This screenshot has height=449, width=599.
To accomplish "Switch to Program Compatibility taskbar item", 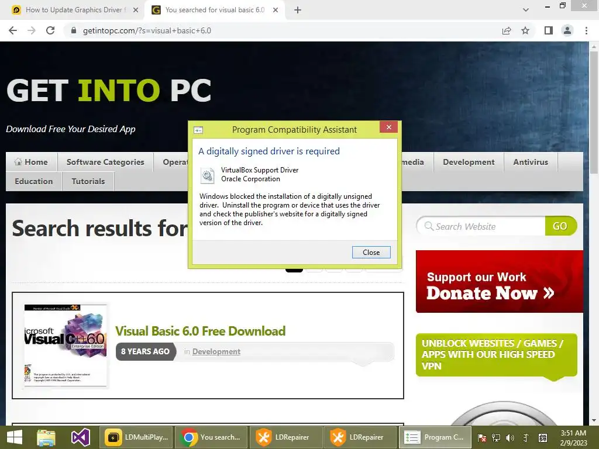I will click(x=435, y=437).
